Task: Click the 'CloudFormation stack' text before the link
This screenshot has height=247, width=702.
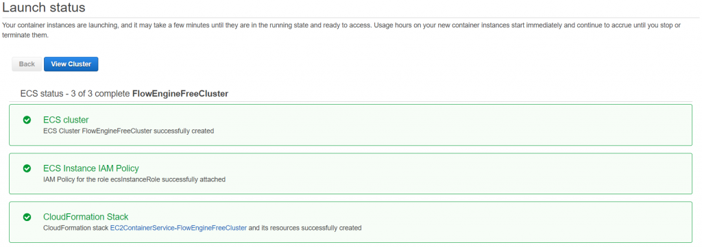Action: click(x=75, y=228)
